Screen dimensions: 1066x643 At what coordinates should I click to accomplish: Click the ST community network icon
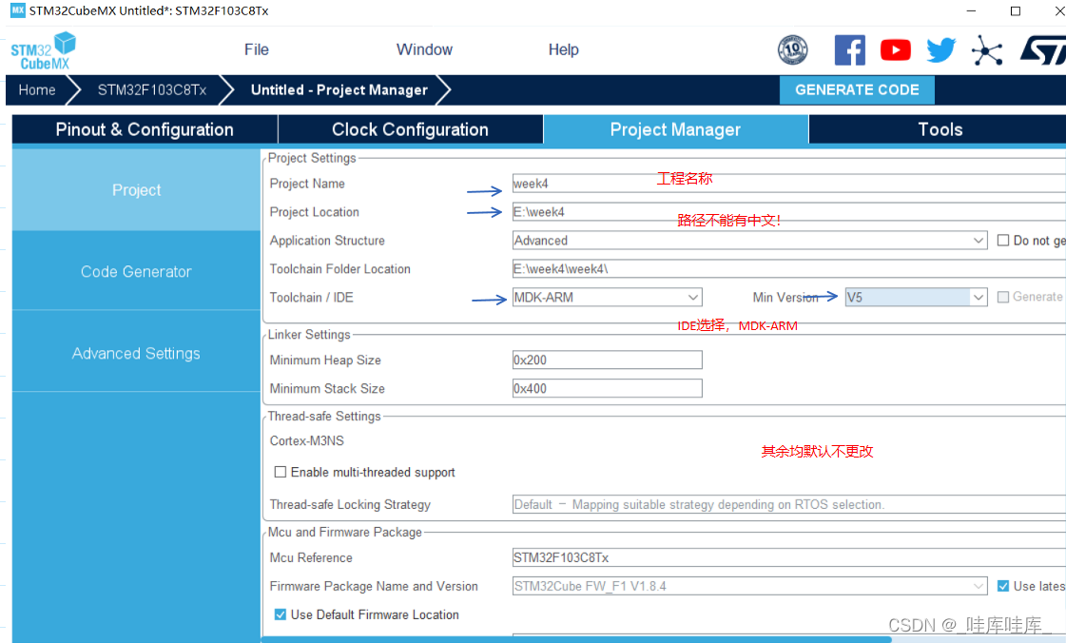click(987, 50)
